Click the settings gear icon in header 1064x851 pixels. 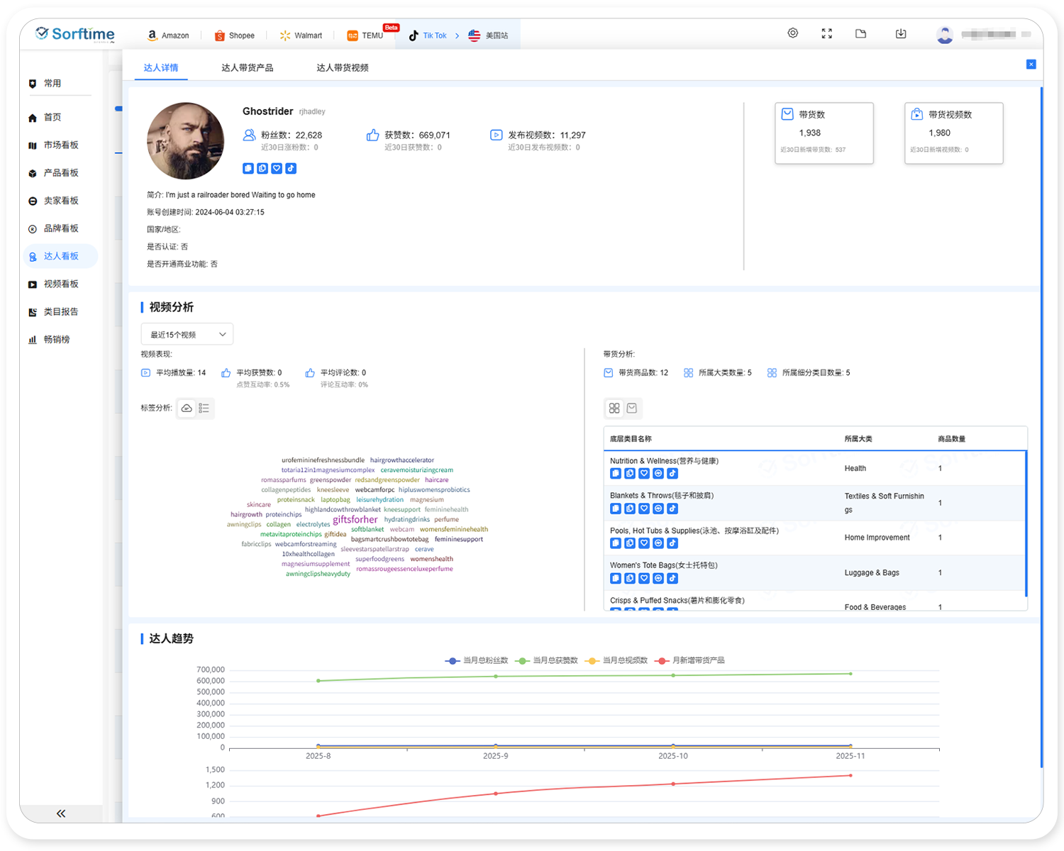pyautogui.click(x=793, y=33)
